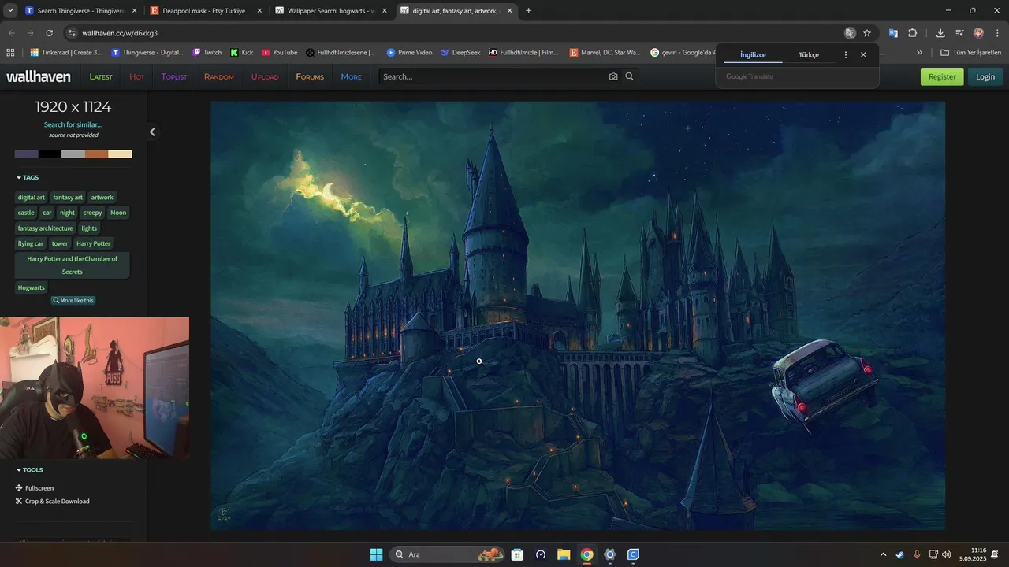Switch to the Deadpool mask Etsy tab
1009x567 pixels.
pos(203,11)
